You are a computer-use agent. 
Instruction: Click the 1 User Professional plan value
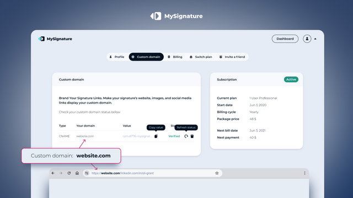pos(263,98)
